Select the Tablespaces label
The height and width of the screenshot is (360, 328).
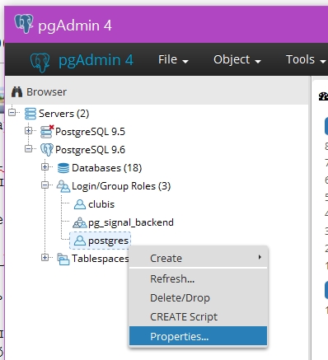coord(101,259)
